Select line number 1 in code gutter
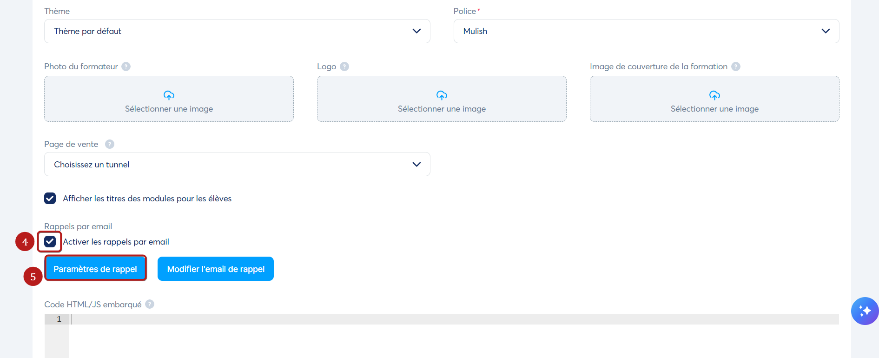Viewport: 879px width, 358px height. (x=59, y=319)
